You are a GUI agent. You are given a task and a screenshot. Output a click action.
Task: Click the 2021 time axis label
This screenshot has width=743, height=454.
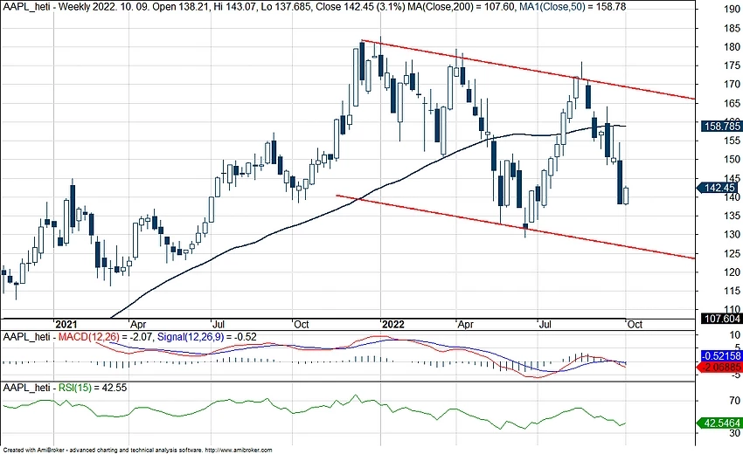tap(66, 324)
